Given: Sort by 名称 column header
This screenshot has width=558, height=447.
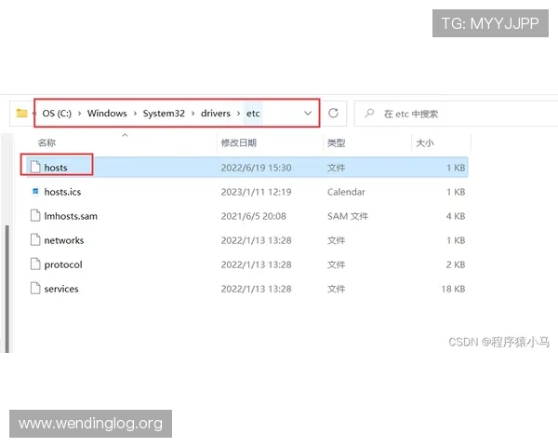Looking at the screenshot, I should tap(46, 142).
